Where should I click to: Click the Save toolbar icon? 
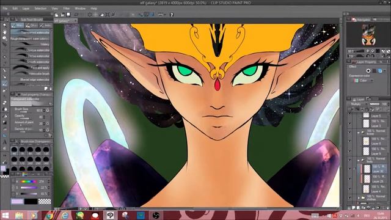(68, 15)
